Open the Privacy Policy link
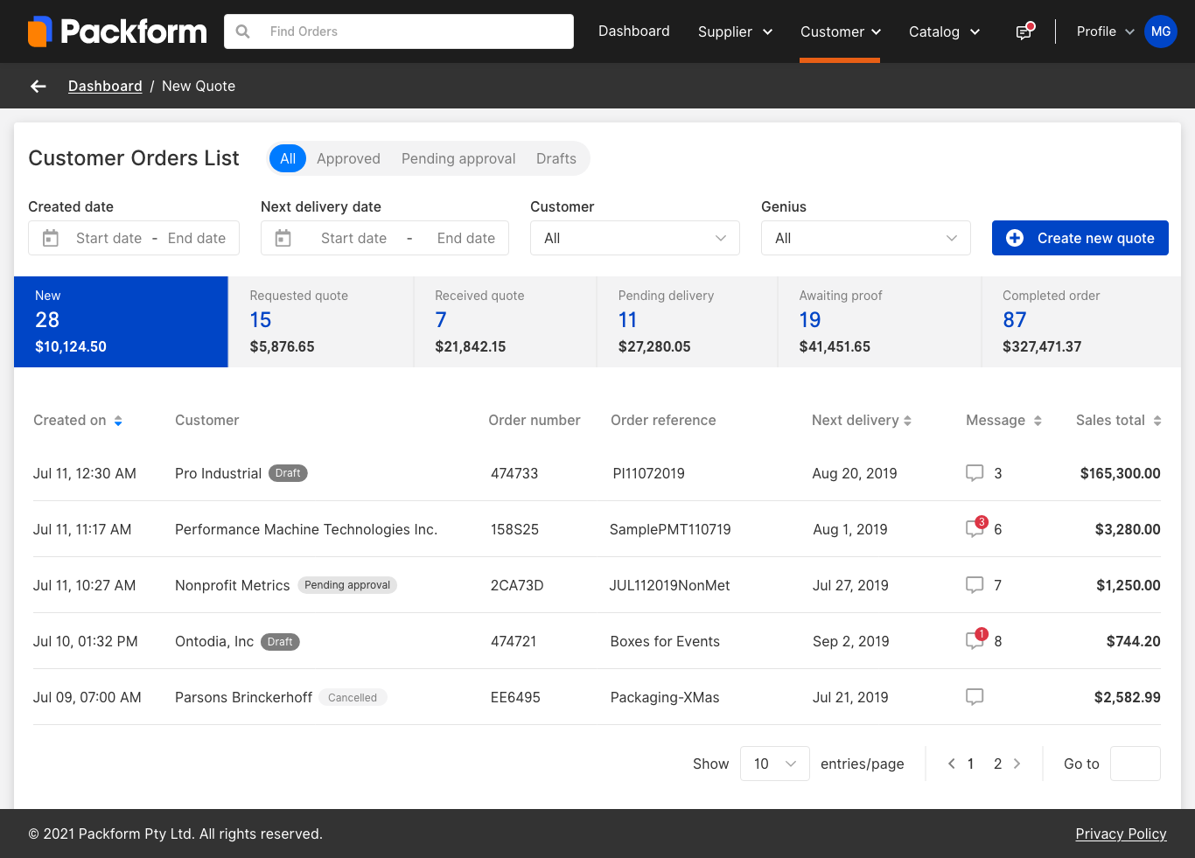 1121,834
